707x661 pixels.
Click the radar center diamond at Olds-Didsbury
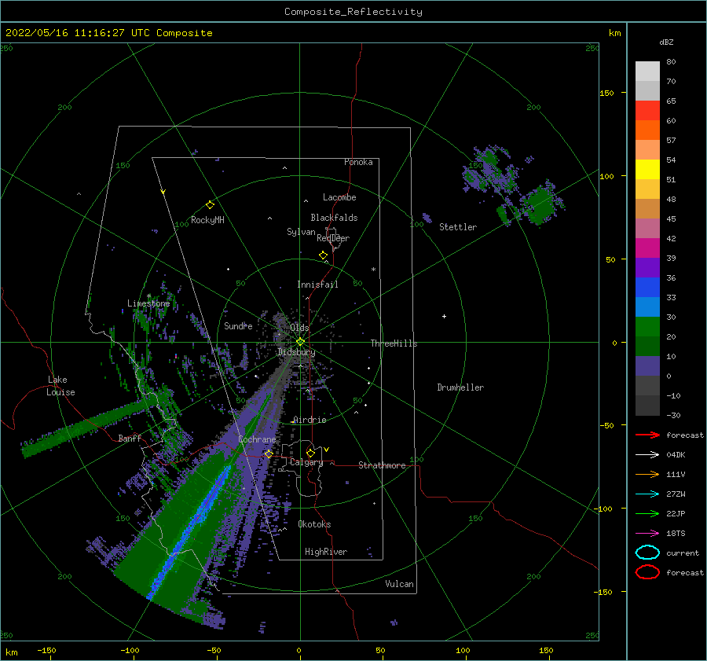300,342
